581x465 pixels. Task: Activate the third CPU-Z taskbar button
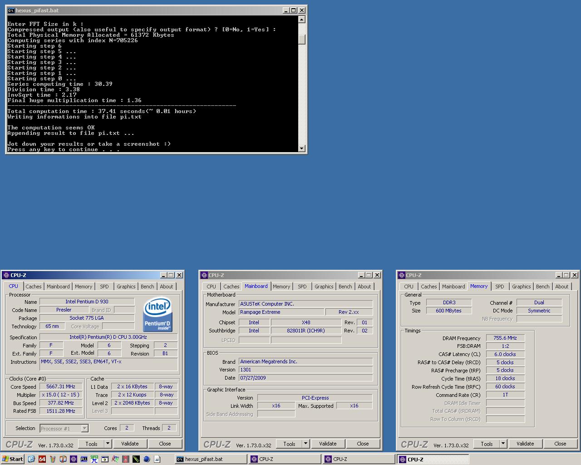[x=433, y=459]
